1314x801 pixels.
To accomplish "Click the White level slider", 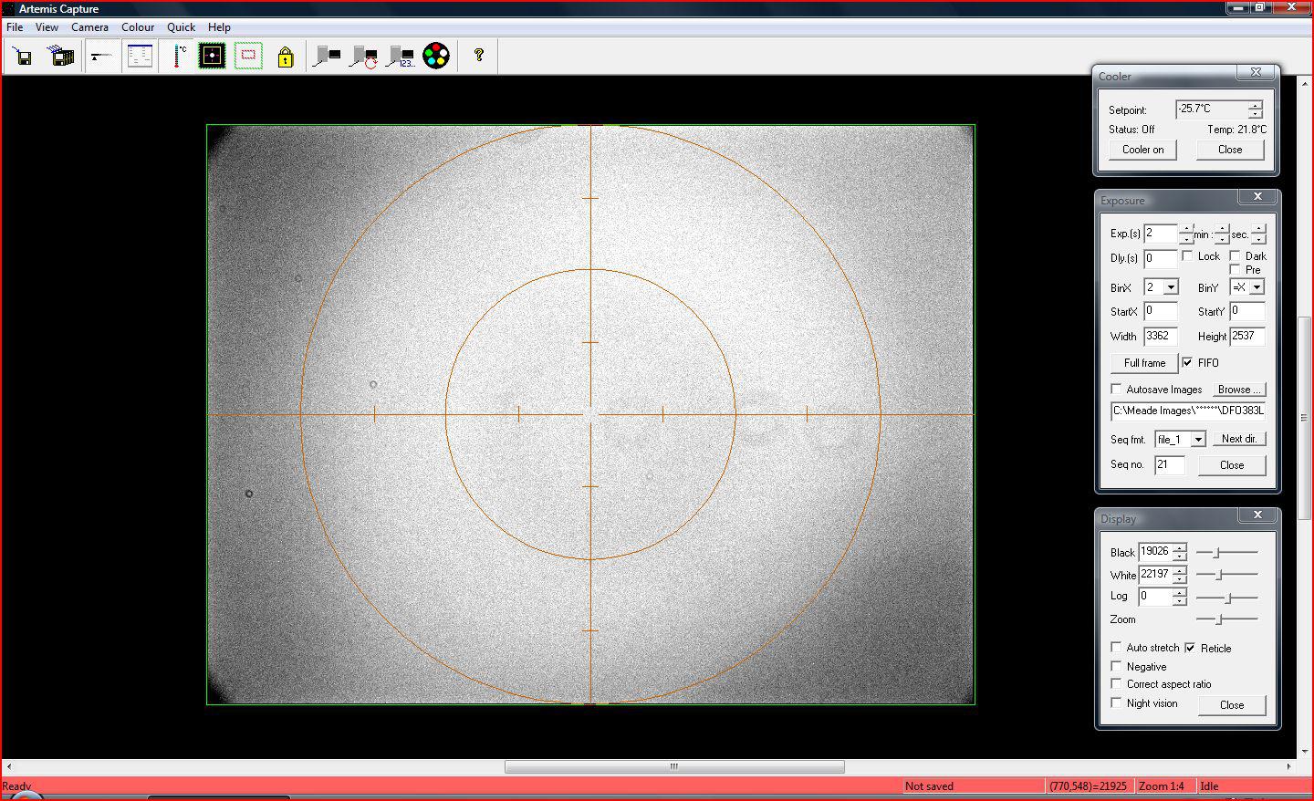I will 1226,575.
